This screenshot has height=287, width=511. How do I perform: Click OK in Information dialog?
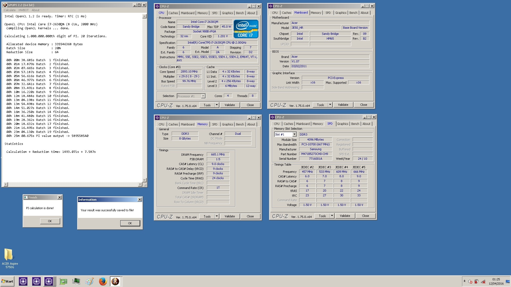pos(130,223)
